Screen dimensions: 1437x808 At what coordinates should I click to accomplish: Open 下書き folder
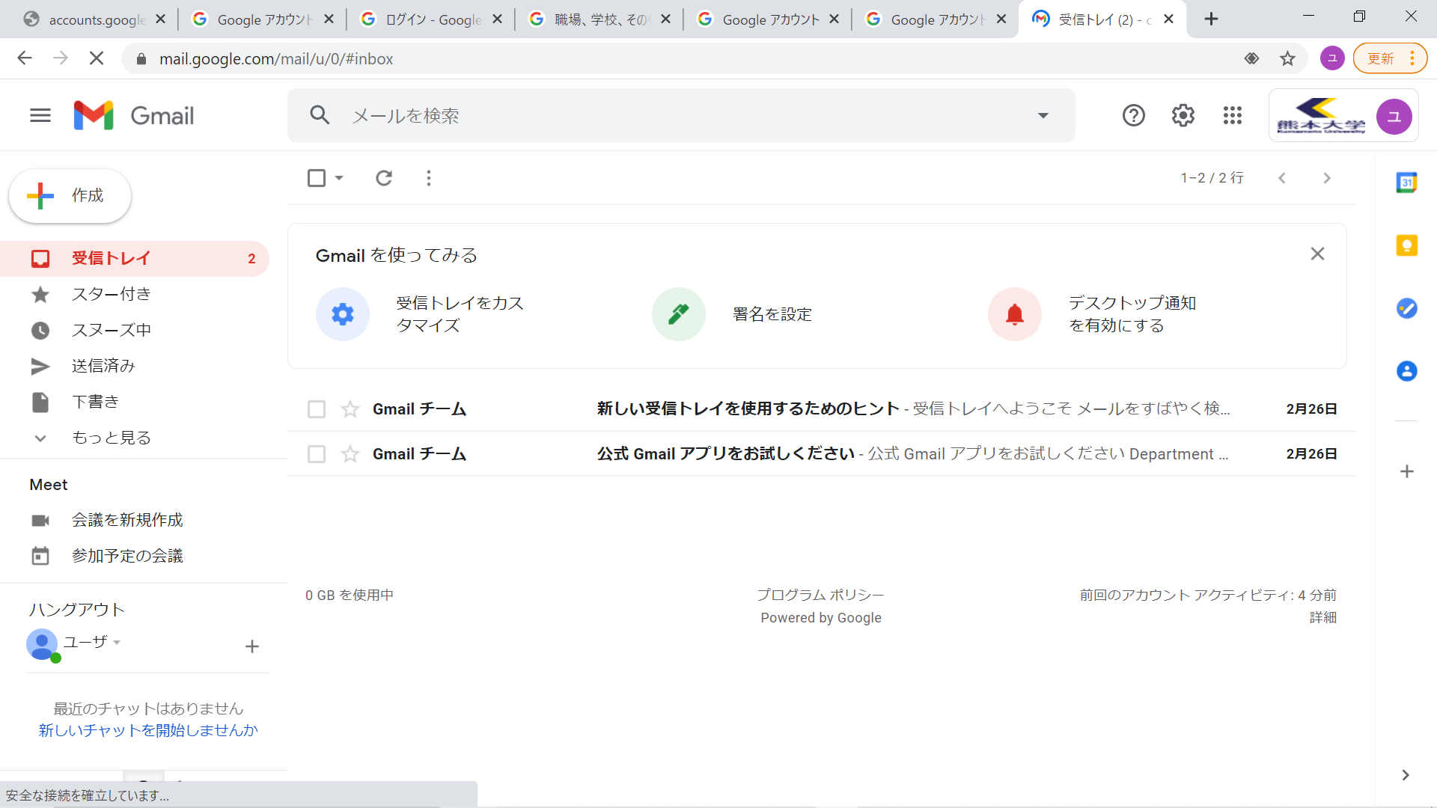coord(135,402)
